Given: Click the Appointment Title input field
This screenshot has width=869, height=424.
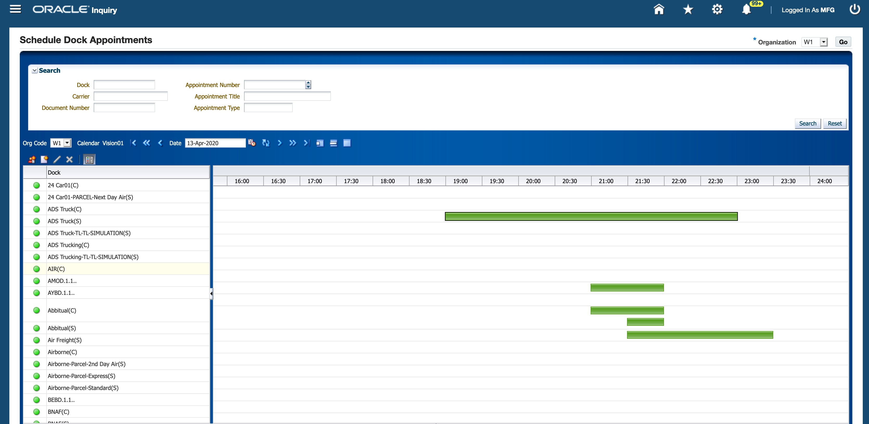Looking at the screenshot, I should pyautogui.click(x=287, y=96).
